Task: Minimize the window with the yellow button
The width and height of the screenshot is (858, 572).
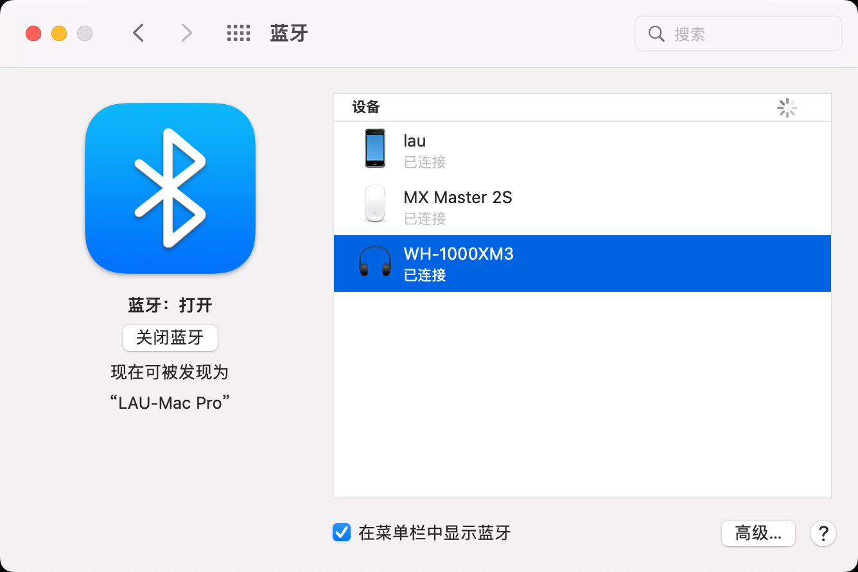Action: 59,33
